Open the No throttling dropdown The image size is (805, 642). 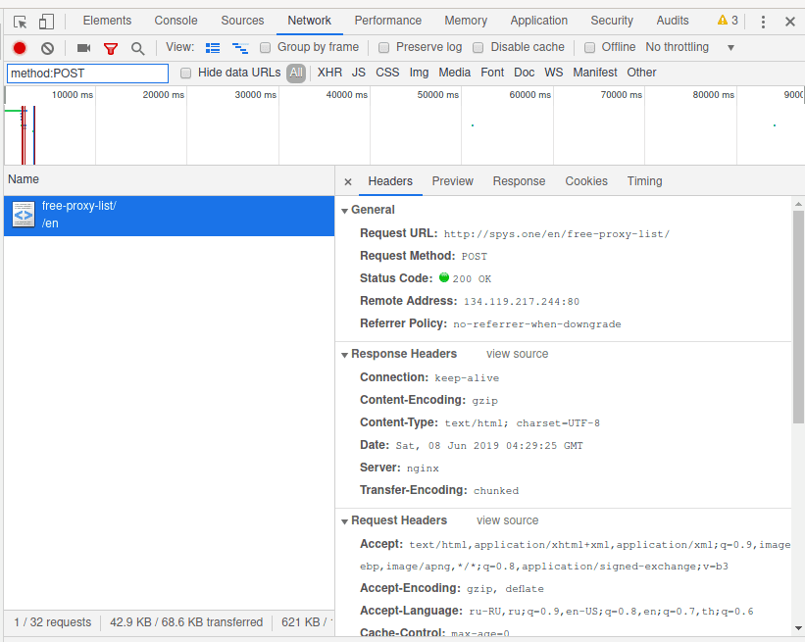point(677,47)
